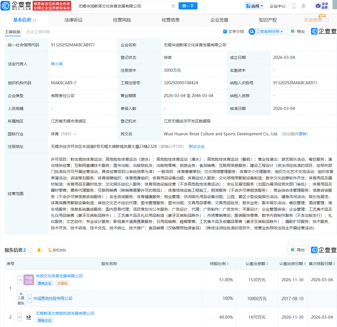
Task: Open 文字介绍 text introduction
Action: 234,32
